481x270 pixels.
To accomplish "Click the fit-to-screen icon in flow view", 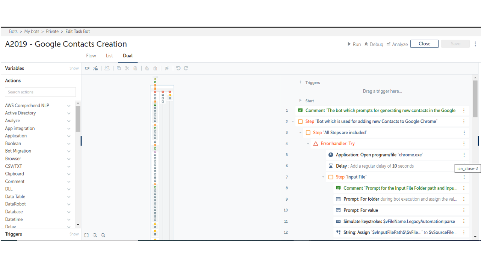I will point(86,235).
